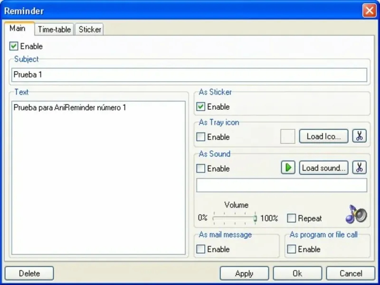This screenshot has width=380, height=285.
Task: Click the Reminder window title
Action: coord(24,11)
